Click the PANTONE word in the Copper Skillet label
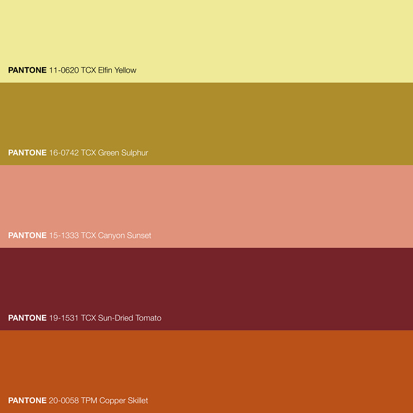The height and width of the screenshot is (413, 413). [x=28, y=400]
